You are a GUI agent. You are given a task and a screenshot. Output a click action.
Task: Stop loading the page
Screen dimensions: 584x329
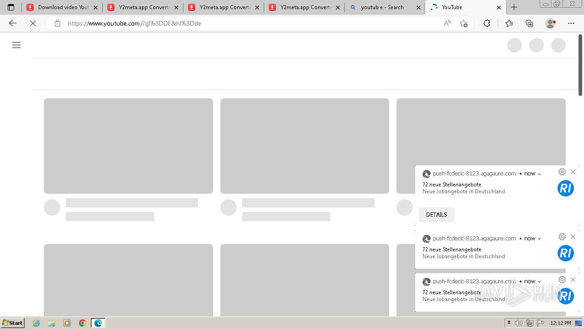pos(33,23)
